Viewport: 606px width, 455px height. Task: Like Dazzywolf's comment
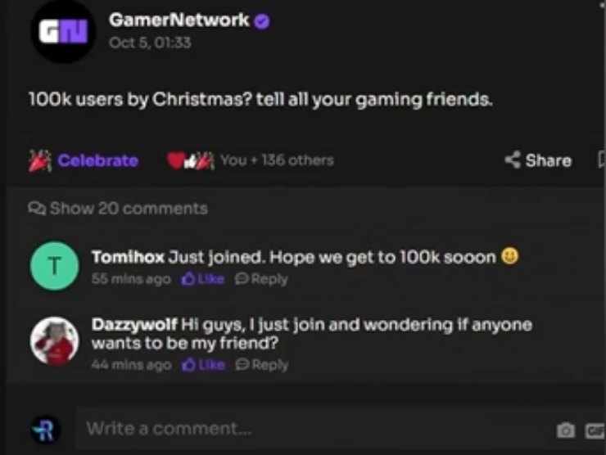203,365
